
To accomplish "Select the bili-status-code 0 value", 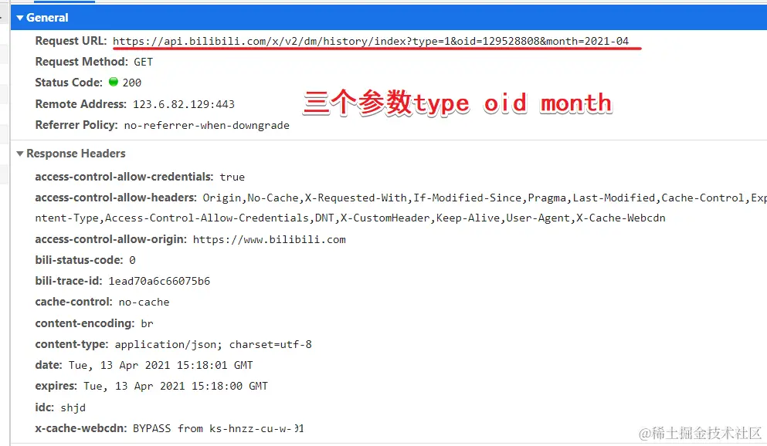I will [132, 260].
